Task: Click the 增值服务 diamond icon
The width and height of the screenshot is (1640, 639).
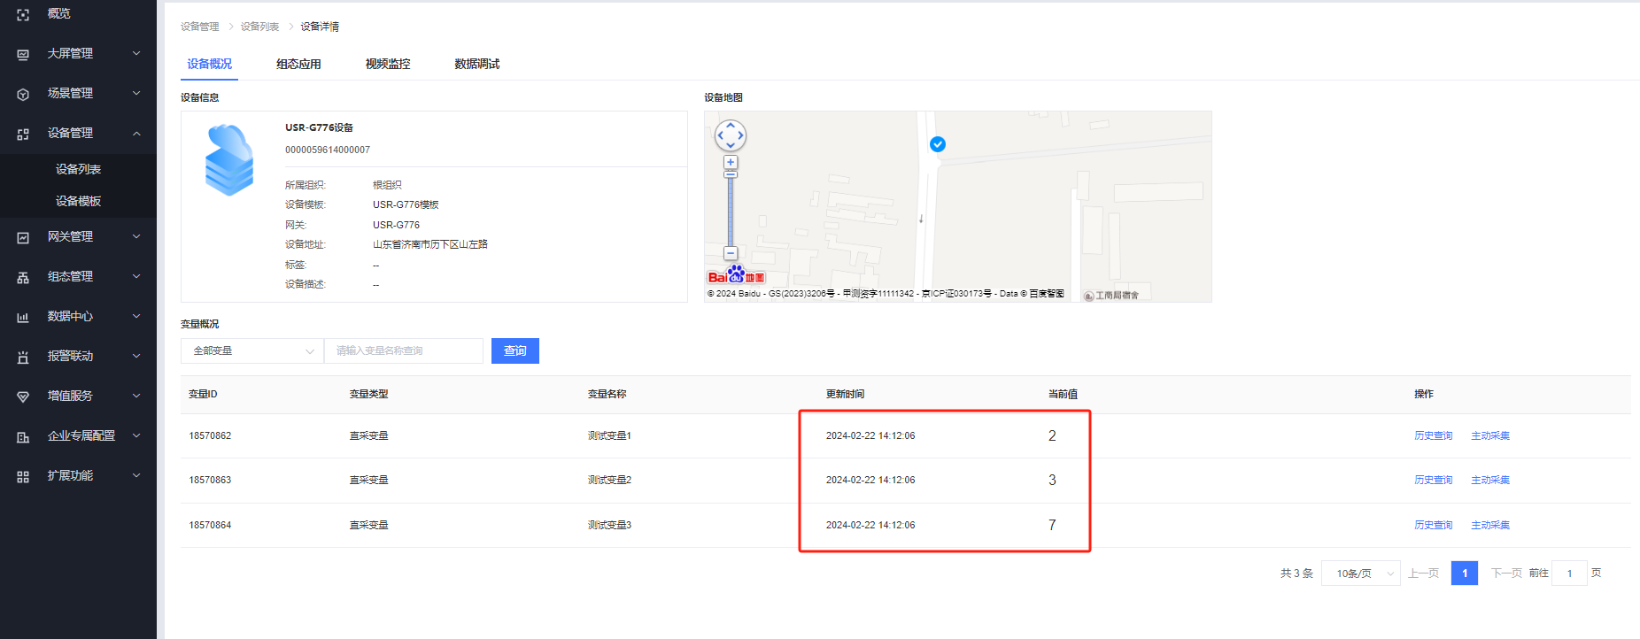Action: [23, 396]
